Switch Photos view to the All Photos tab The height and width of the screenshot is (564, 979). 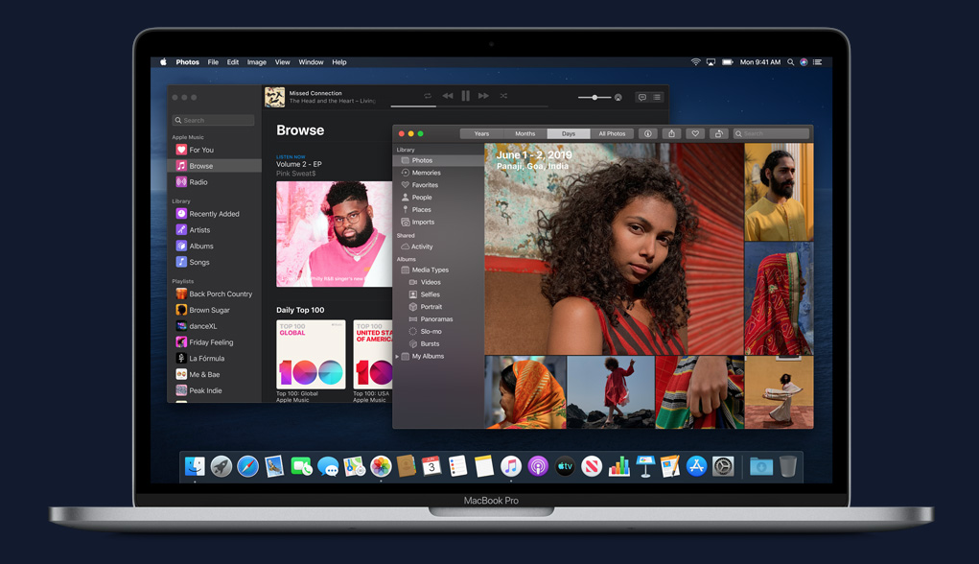[612, 133]
